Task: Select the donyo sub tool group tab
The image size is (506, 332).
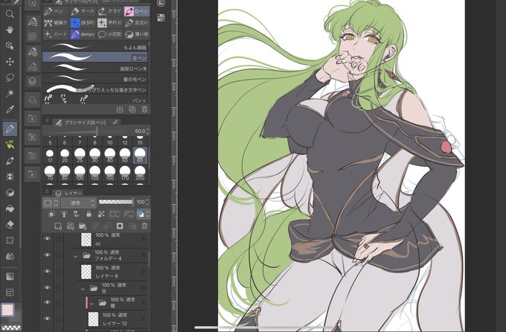Action: tap(83, 34)
